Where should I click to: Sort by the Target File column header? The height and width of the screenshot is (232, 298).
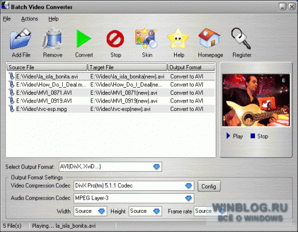[127, 67]
